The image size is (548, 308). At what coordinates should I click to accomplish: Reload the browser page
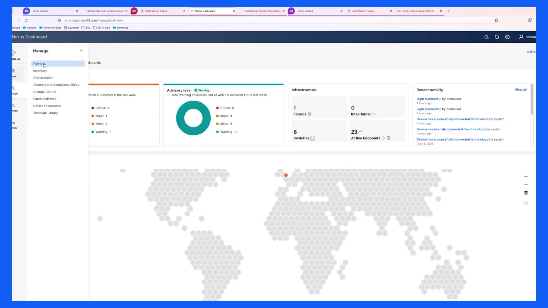[x=26, y=20]
